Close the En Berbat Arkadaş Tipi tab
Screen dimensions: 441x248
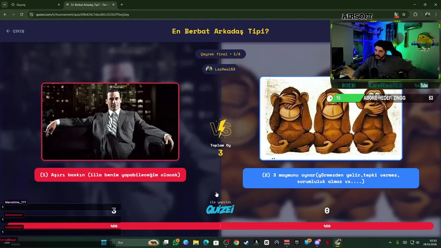113,5
